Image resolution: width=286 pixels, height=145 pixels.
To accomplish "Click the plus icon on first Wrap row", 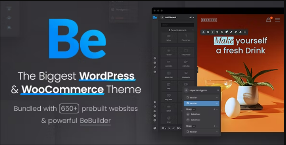I will [x=214, y=109].
